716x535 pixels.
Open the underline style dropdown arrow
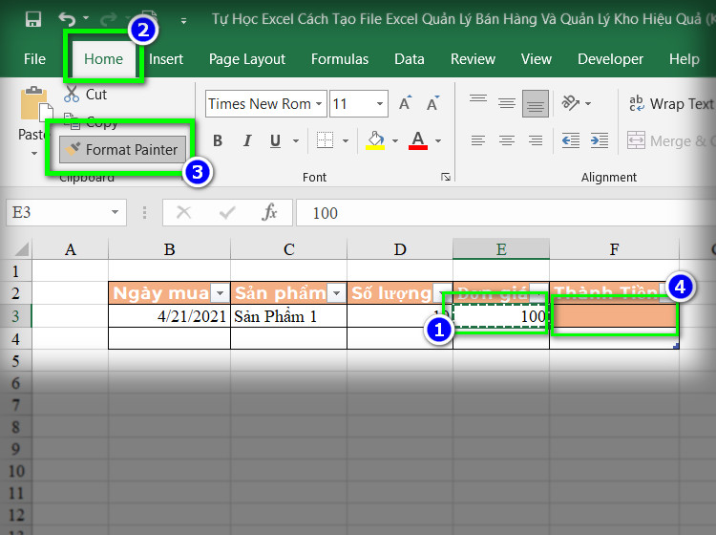pos(296,140)
